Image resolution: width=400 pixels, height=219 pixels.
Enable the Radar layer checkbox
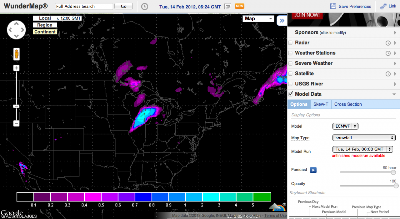pos(290,43)
